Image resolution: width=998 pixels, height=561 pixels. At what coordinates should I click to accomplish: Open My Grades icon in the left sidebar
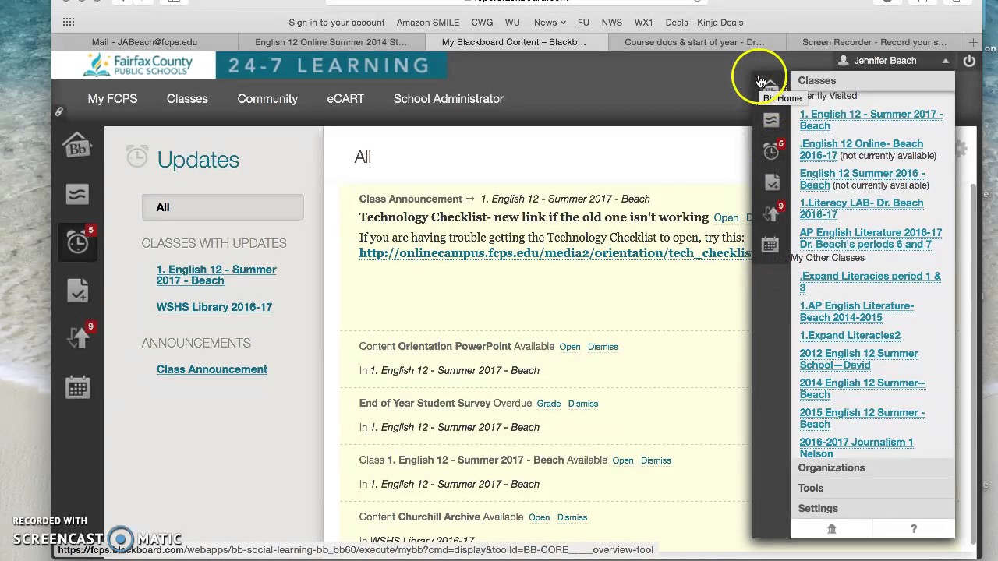coord(77,291)
